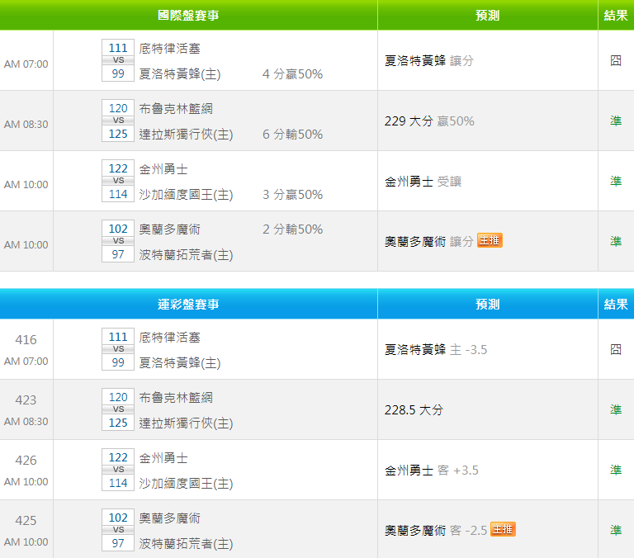Click the 預測 header in the green bar
The height and width of the screenshot is (558, 634).
tap(488, 16)
